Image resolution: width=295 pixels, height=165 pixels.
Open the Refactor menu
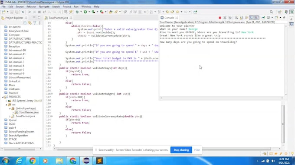(31, 6)
